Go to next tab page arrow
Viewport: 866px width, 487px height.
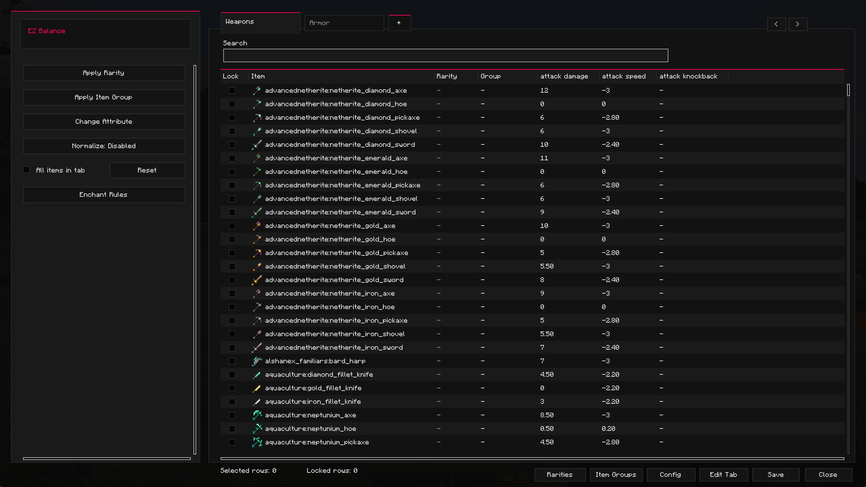798,24
